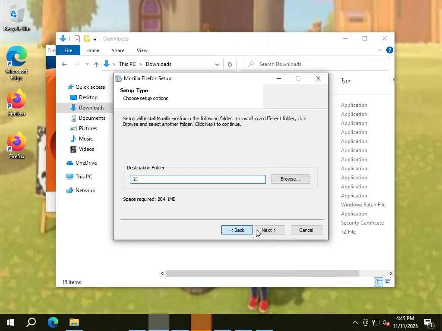Click the Start button on taskbar

click(10, 322)
